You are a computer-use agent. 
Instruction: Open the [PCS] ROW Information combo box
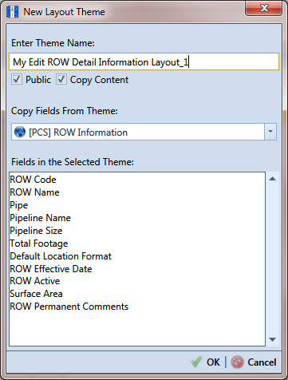(144, 132)
